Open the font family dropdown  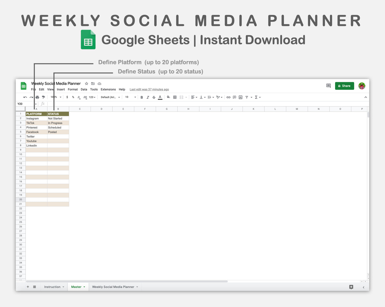110,97
